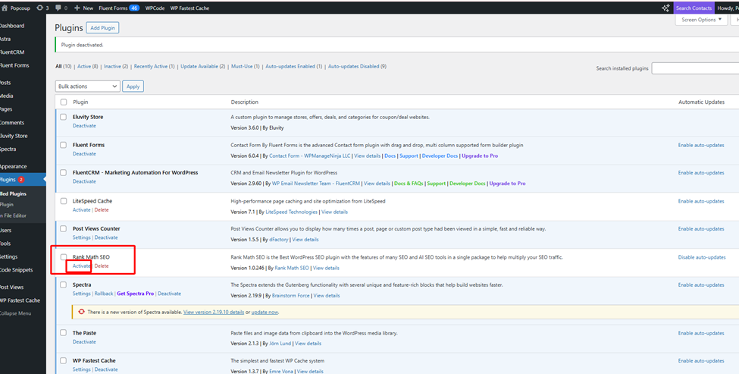Image resolution: width=739 pixels, height=374 pixels.
Task: Activate the LiteSpeed Cache plugin
Action: tap(82, 210)
